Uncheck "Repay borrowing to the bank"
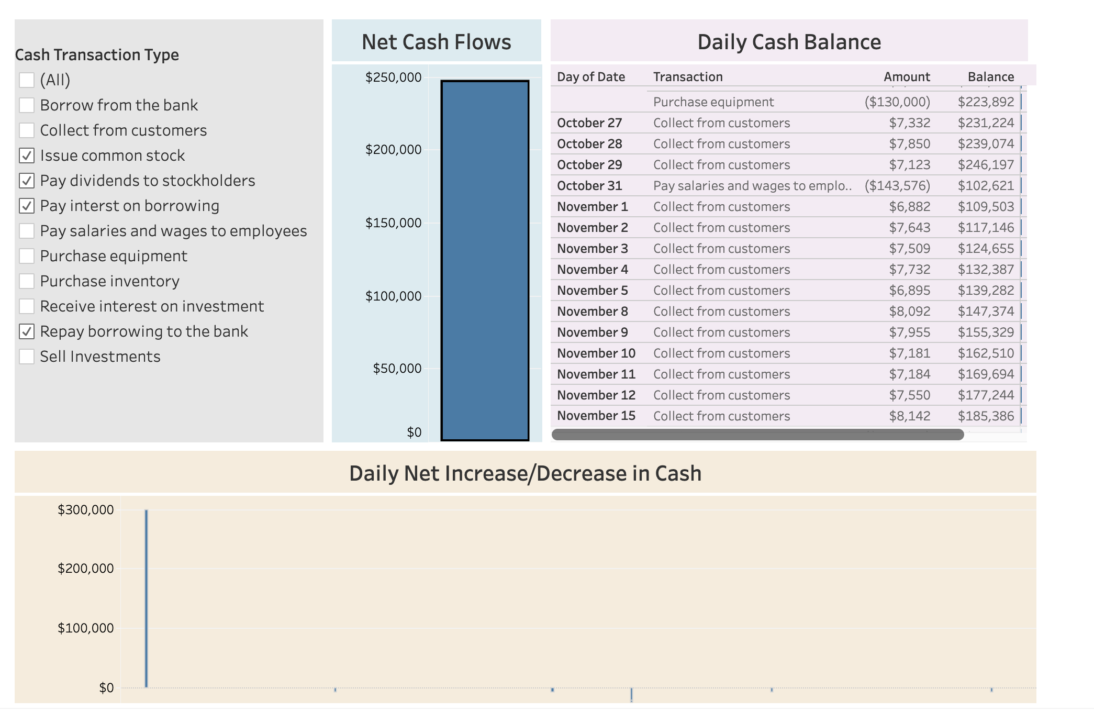 26,331
